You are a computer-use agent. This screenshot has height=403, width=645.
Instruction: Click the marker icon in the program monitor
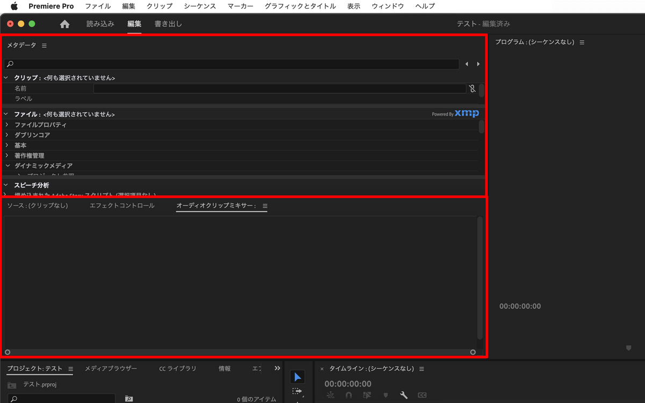(x=628, y=348)
